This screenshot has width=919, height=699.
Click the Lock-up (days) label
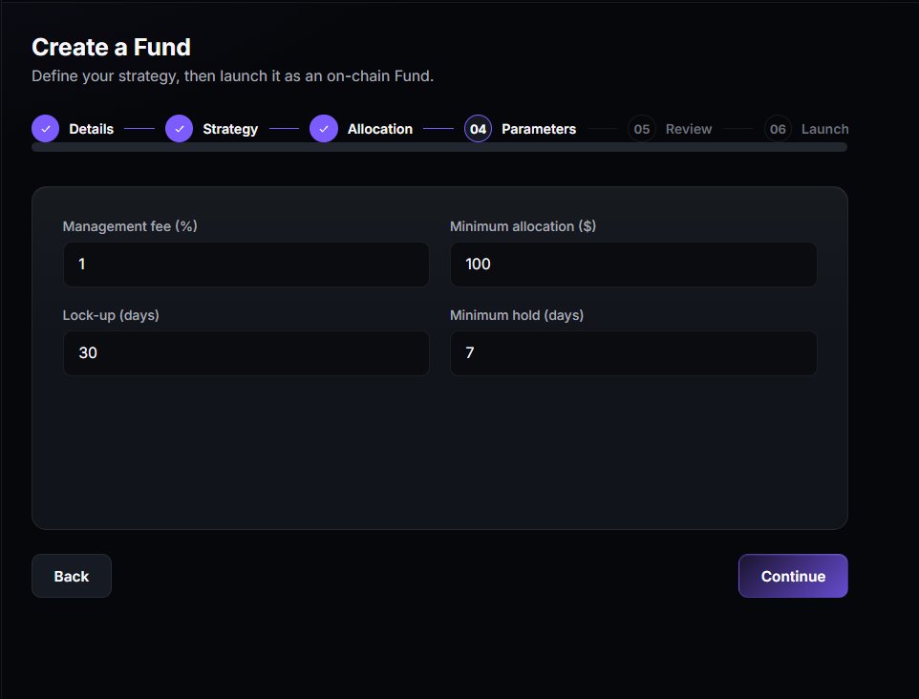[x=111, y=315]
